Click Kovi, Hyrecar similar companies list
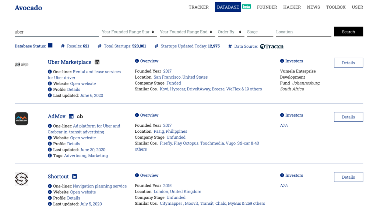The image size is (377, 211). pos(211,89)
